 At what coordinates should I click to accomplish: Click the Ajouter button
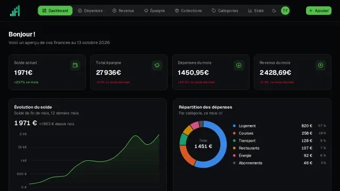(x=319, y=11)
